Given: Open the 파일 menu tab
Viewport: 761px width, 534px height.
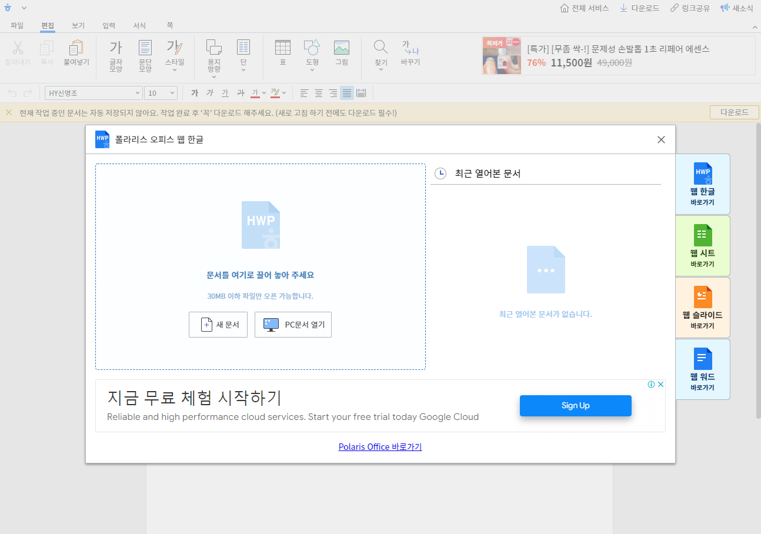Looking at the screenshot, I should tap(17, 25).
